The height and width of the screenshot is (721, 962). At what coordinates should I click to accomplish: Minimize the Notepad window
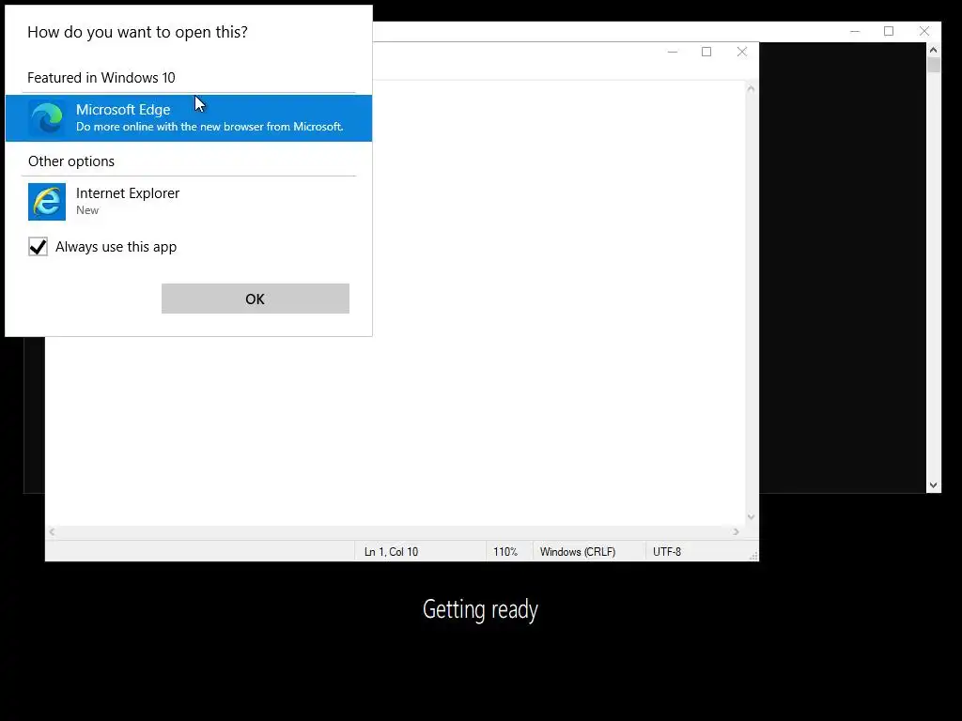tap(673, 53)
